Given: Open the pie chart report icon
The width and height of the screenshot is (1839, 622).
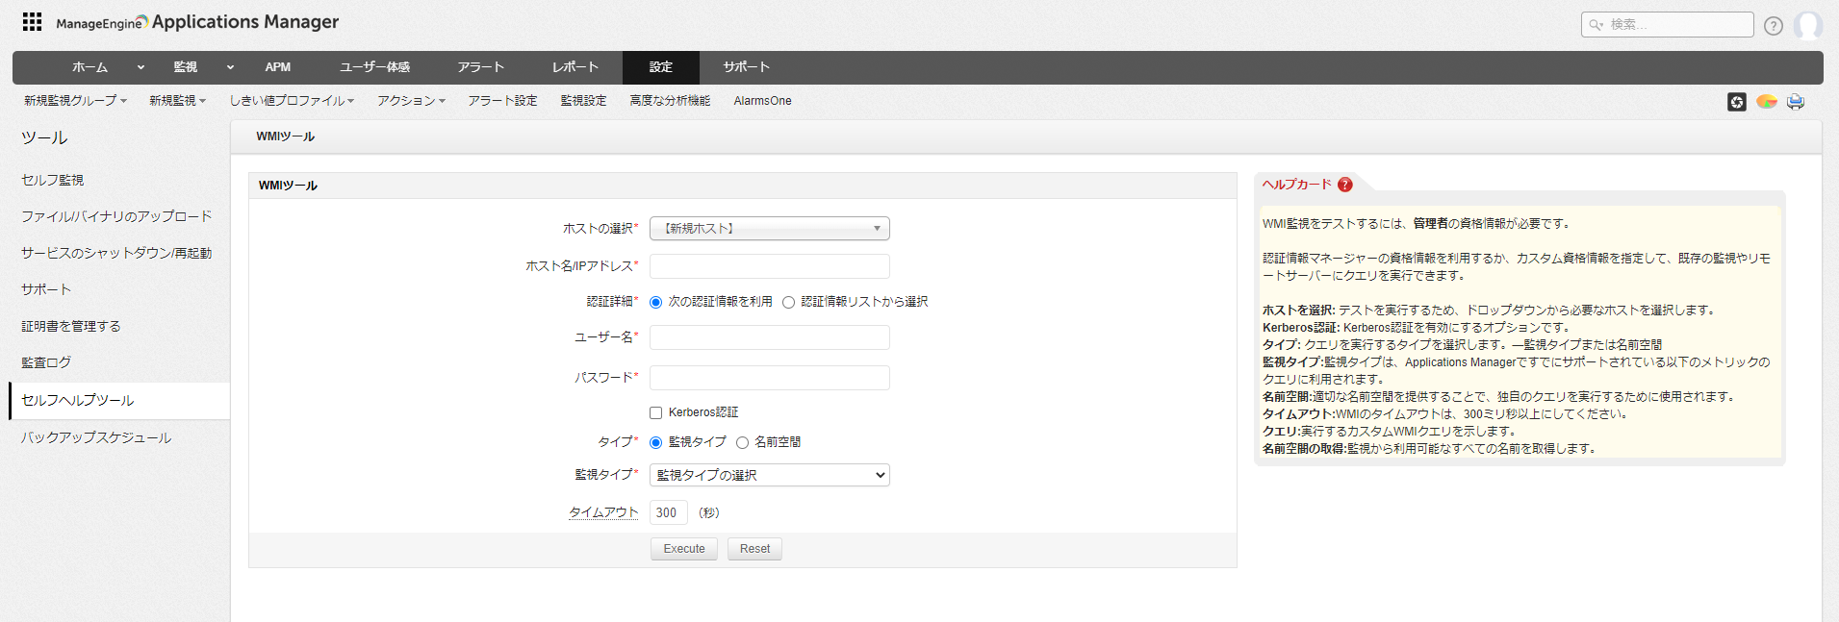Looking at the screenshot, I should 1766,102.
